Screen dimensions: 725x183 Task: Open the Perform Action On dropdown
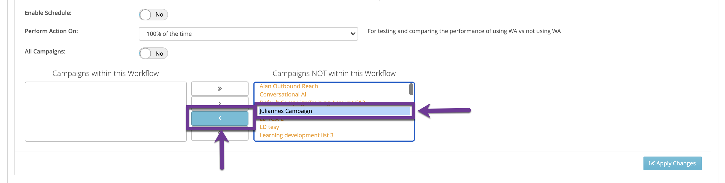248,34
